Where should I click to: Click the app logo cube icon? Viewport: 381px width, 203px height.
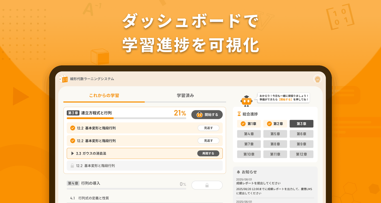(x=63, y=79)
